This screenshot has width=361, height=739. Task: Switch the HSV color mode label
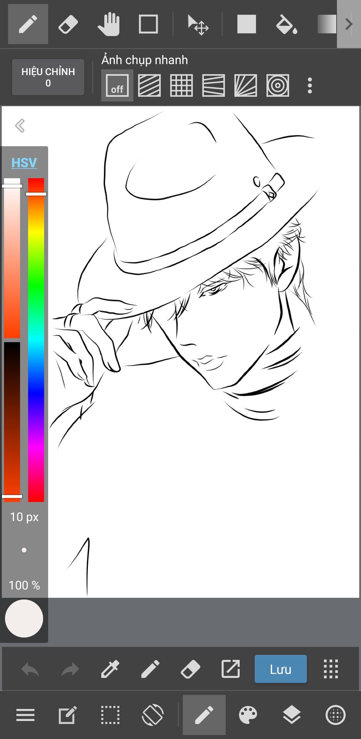coord(24,162)
